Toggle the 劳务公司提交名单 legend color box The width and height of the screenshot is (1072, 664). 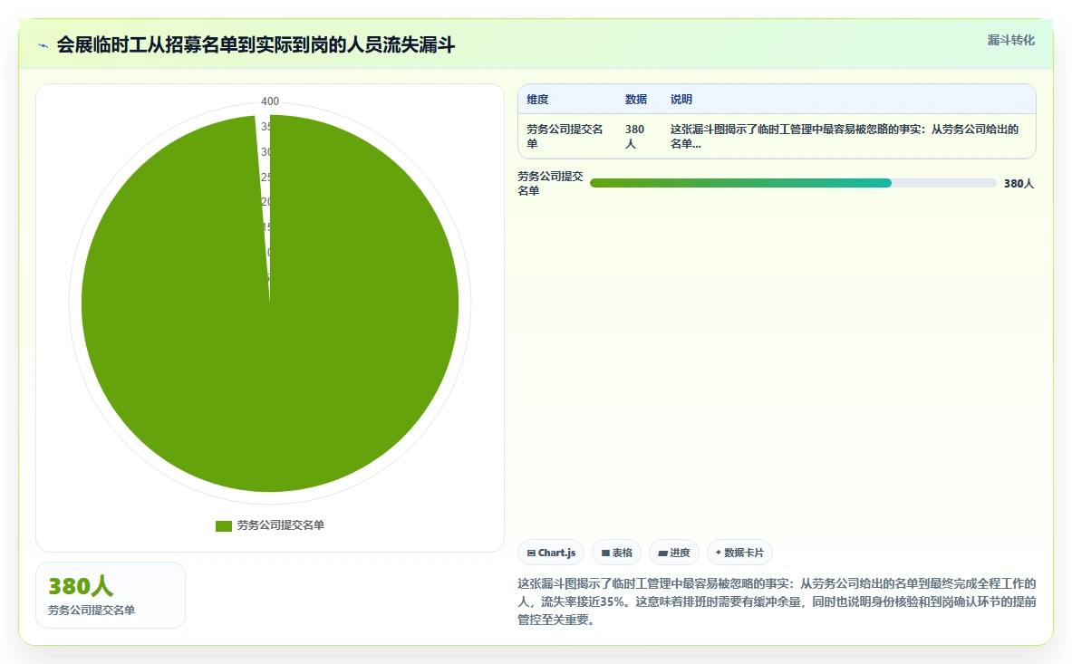(x=224, y=525)
